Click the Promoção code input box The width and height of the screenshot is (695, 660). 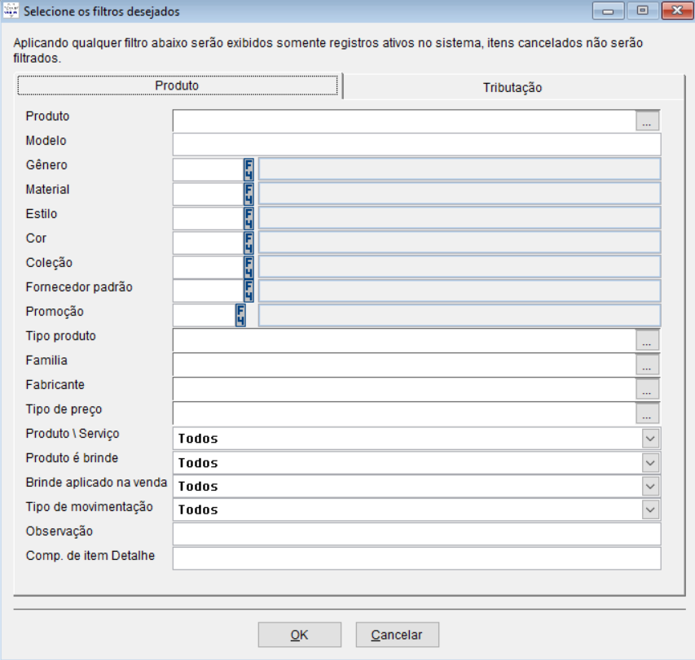coord(204,315)
